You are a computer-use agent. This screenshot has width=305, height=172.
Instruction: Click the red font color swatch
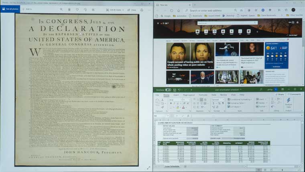click(183, 107)
